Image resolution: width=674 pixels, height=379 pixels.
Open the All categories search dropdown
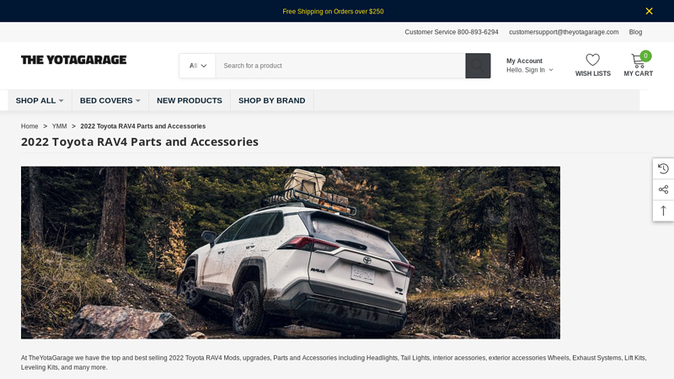point(198,66)
